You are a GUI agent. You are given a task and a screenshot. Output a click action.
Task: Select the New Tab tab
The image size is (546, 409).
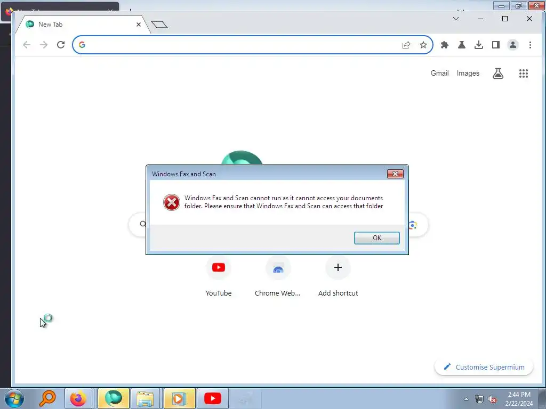[x=82, y=24]
